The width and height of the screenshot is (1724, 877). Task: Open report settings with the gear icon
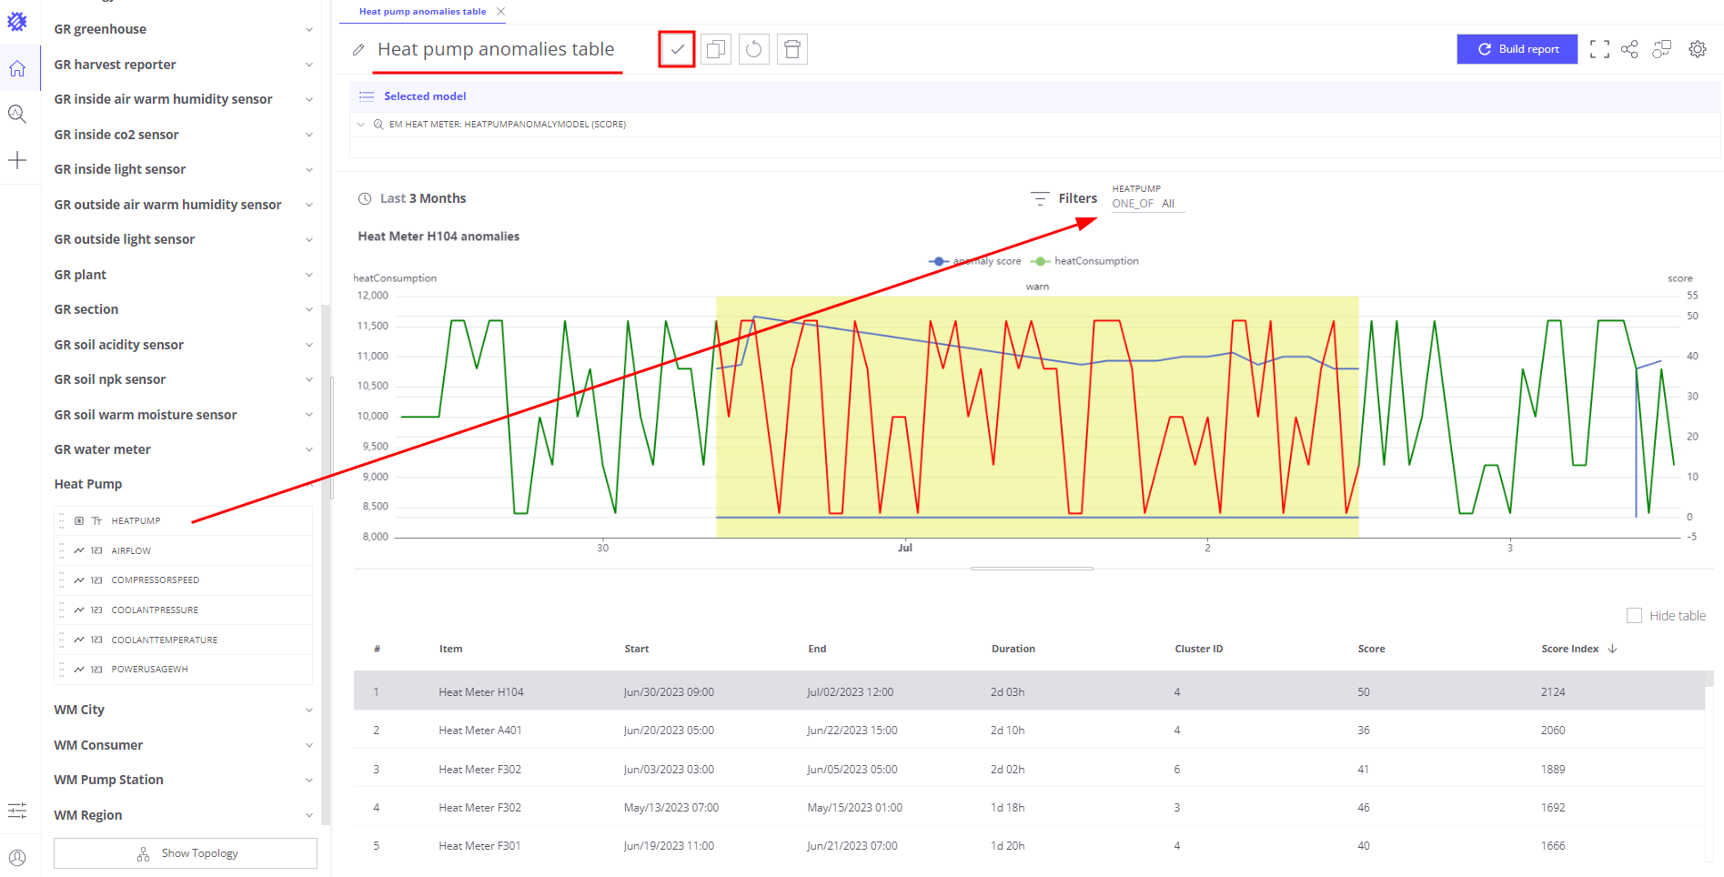(x=1698, y=49)
